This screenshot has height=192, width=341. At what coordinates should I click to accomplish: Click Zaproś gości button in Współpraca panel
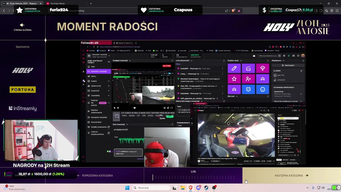point(288,65)
